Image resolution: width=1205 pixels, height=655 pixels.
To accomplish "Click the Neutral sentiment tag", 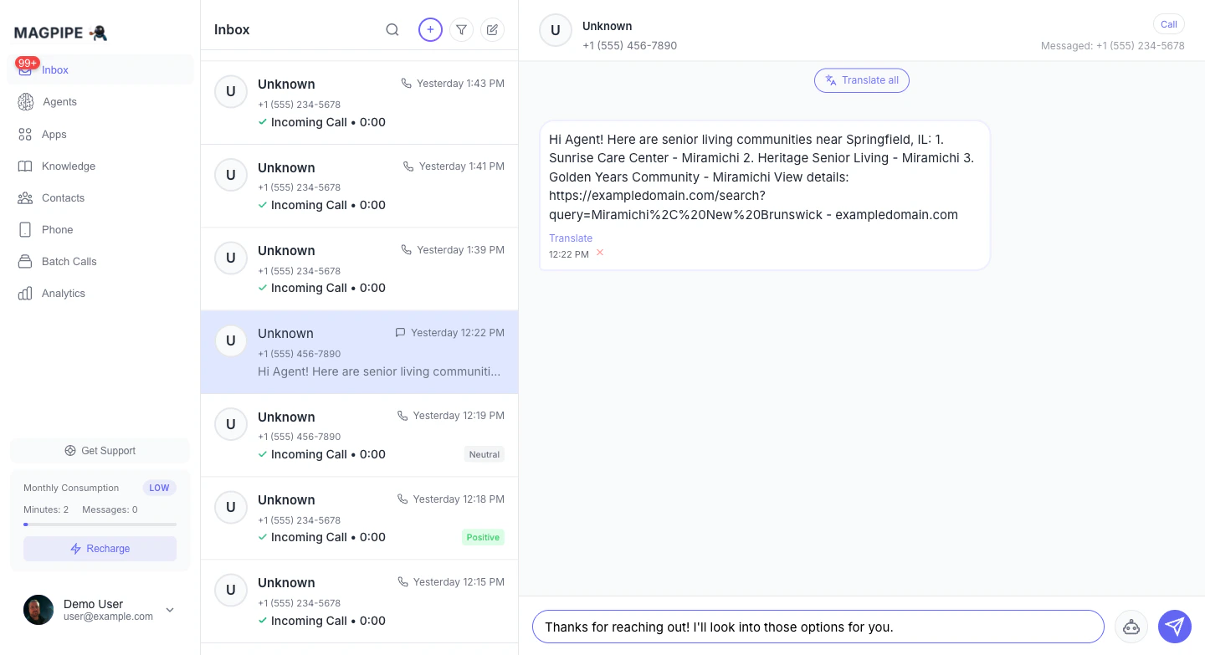I will pos(485,454).
